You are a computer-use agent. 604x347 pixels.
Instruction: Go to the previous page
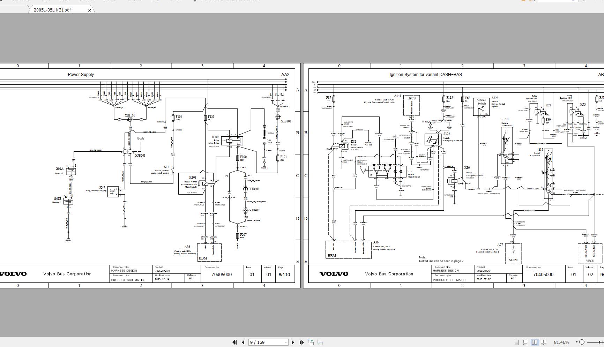tap(243, 342)
